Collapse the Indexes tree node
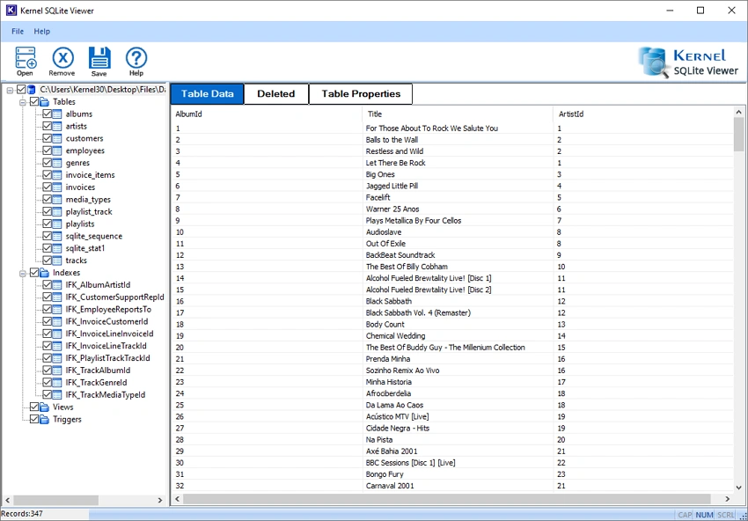 [22, 273]
